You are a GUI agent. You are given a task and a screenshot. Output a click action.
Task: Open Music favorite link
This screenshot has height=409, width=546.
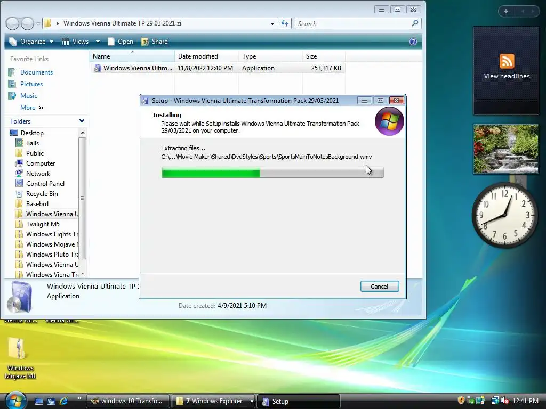pos(29,96)
